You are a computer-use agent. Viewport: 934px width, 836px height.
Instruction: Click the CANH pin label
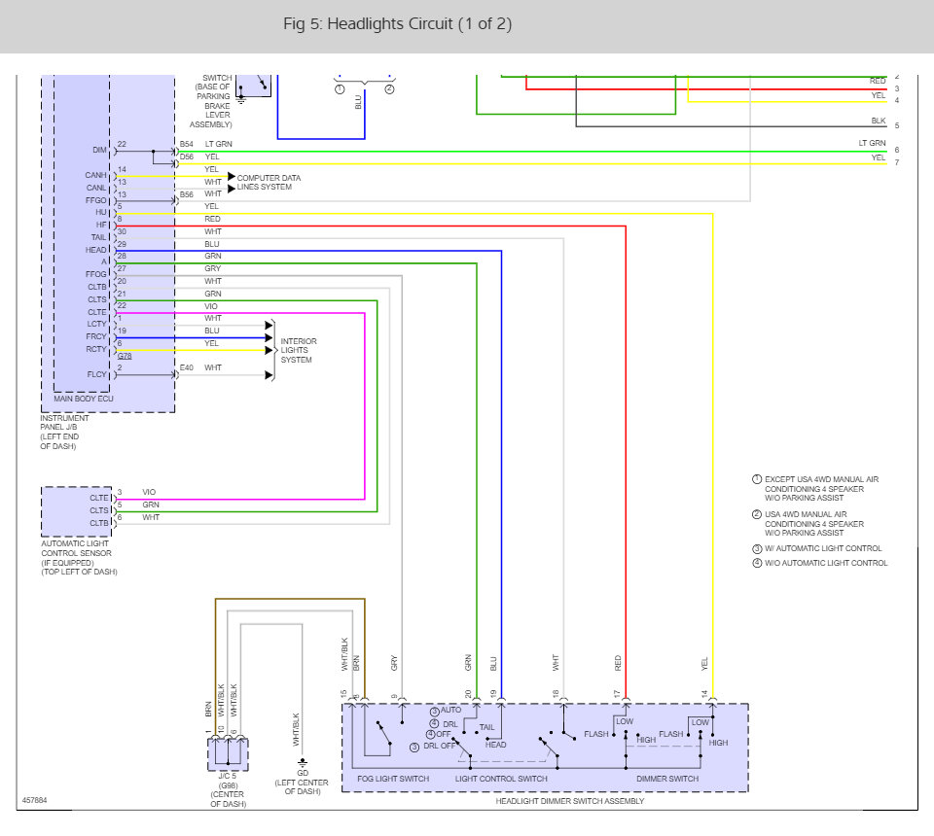tap(96, 175)
